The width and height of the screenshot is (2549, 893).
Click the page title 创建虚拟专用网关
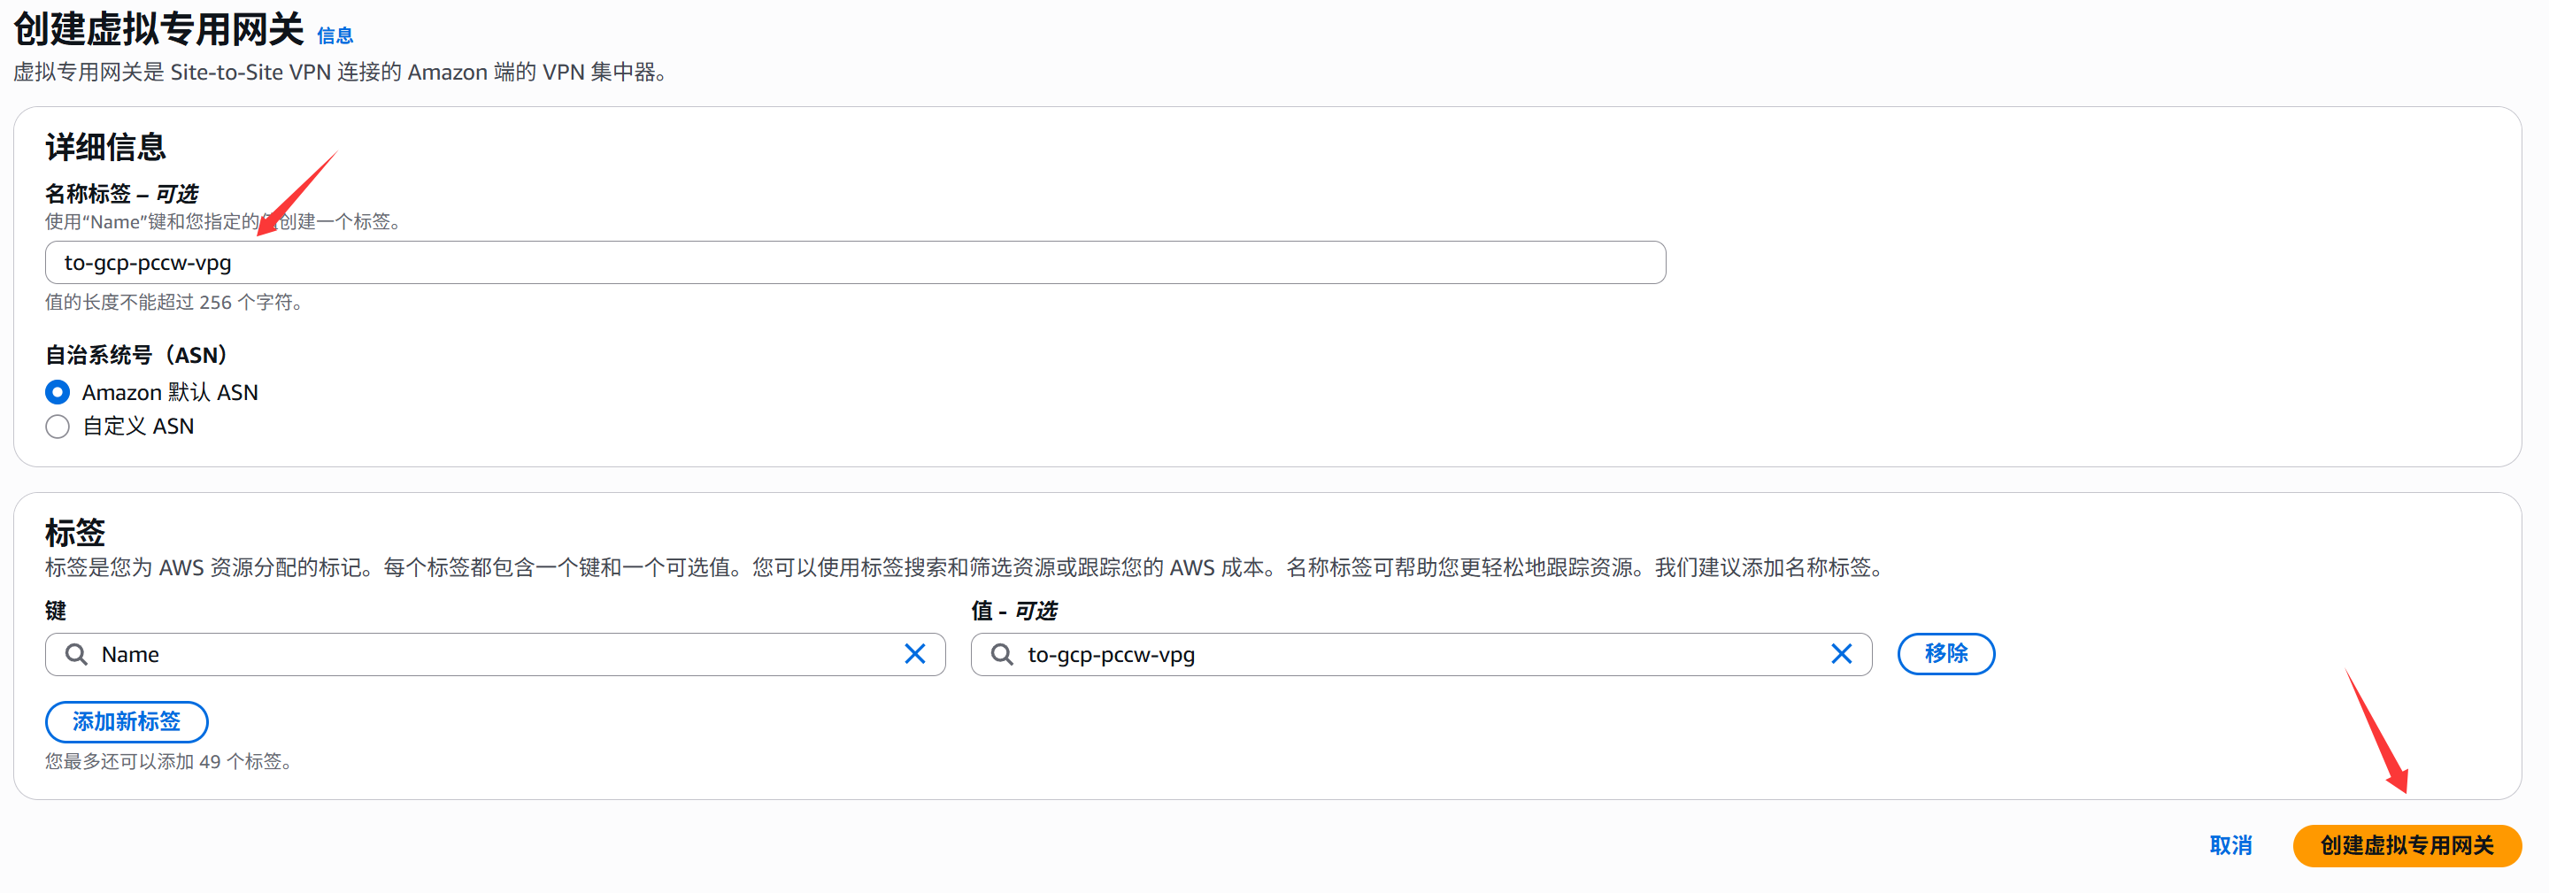click(x=158, y=30)
